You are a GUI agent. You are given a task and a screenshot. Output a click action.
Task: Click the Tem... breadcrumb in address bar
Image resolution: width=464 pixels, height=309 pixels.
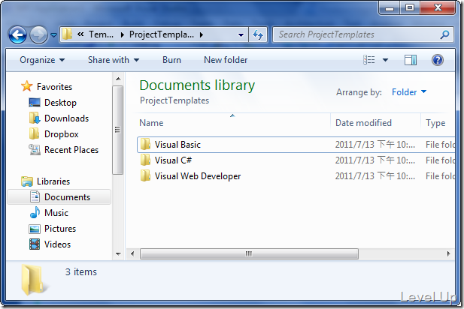pos(102,34)
